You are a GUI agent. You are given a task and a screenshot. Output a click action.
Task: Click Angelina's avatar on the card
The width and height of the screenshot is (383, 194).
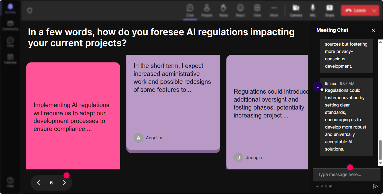click(x=138, y=138)
